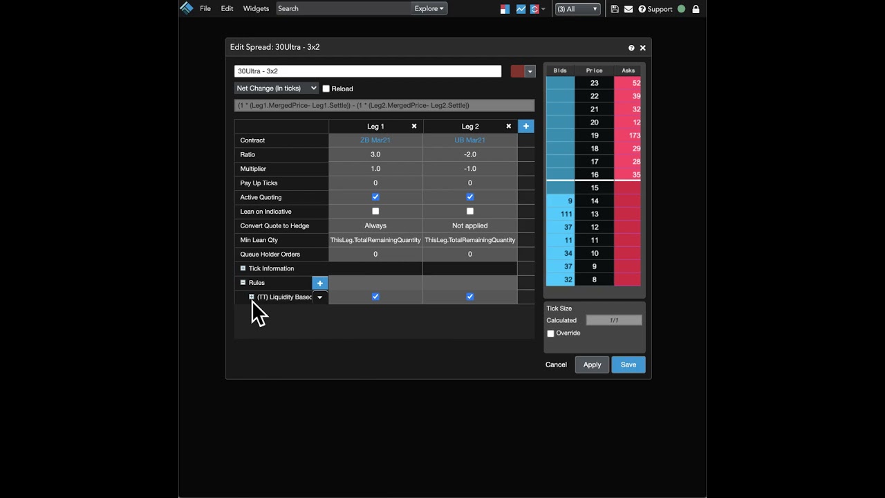Image resolution: width=885 pixels, height=498 pixels.
Task: Click the ZB Mar21 contract link
Action: coord(375,140)
